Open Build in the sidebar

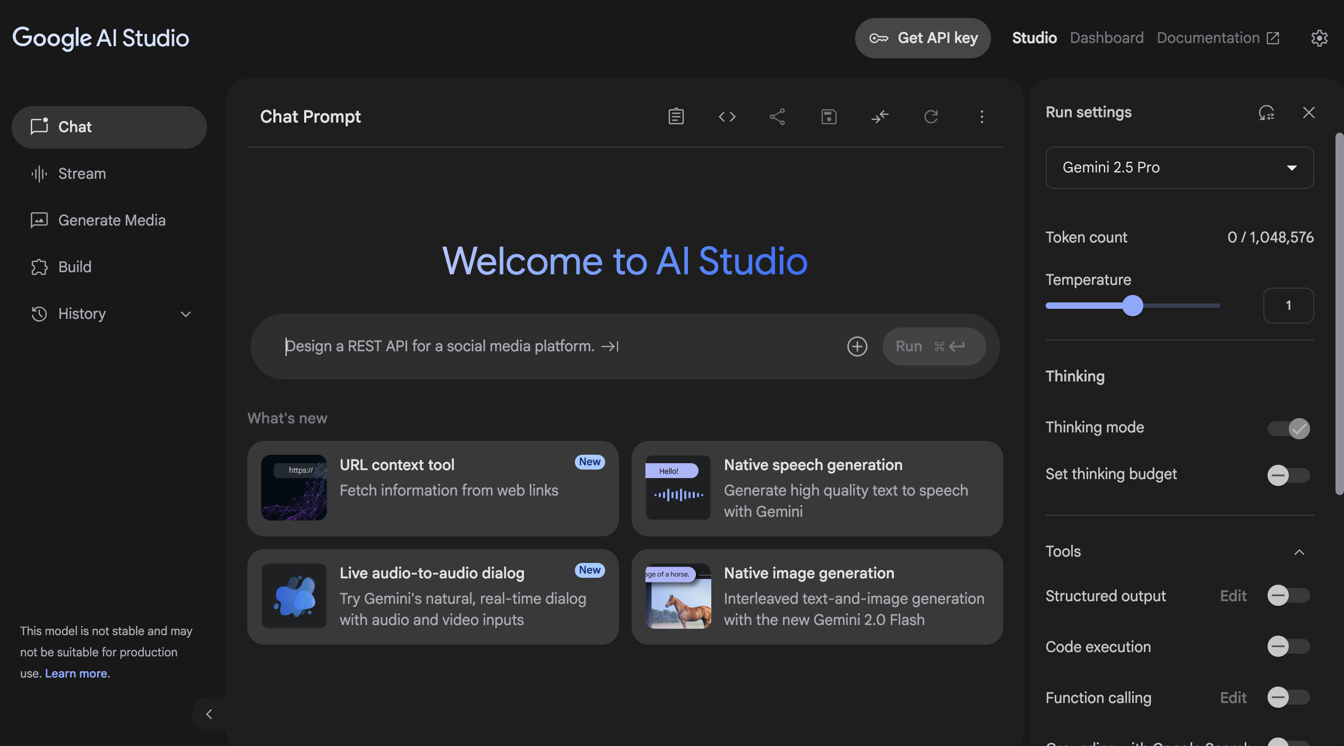[109, 267]
